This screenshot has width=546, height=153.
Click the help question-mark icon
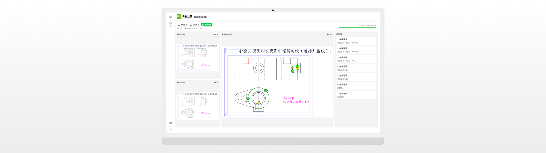171,123
